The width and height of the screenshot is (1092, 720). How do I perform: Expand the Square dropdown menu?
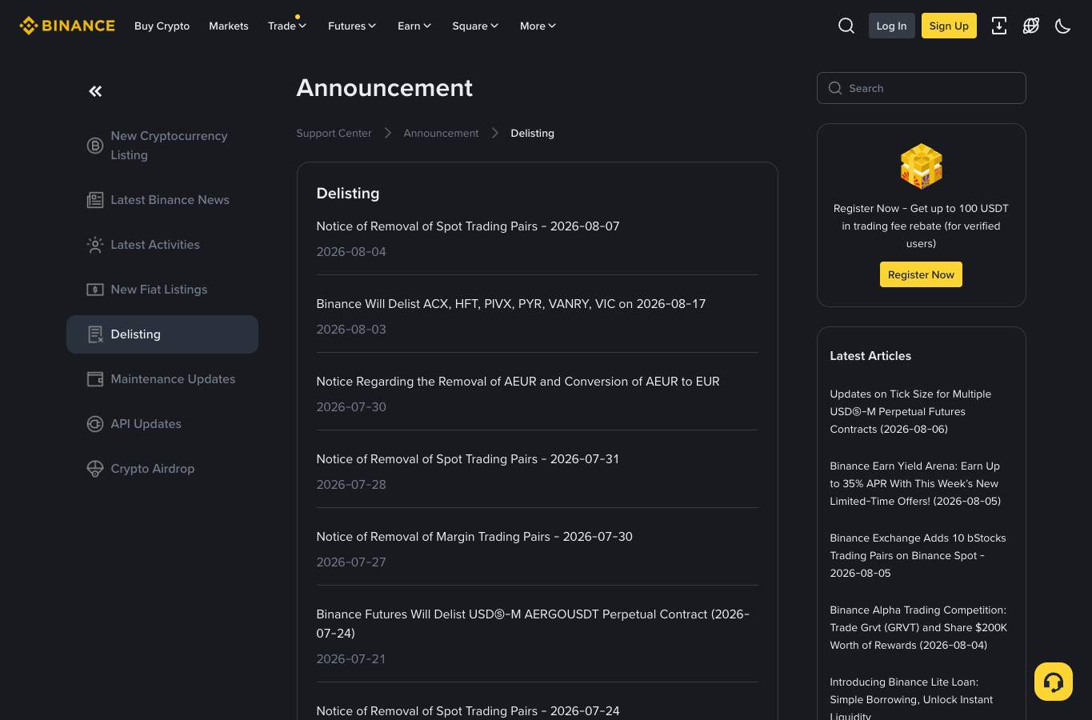pos(475,26)
